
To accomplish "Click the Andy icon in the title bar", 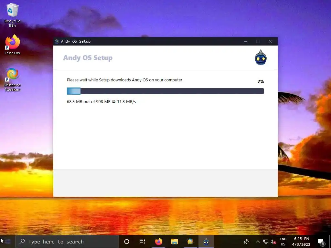I will [x=57, y=41].
